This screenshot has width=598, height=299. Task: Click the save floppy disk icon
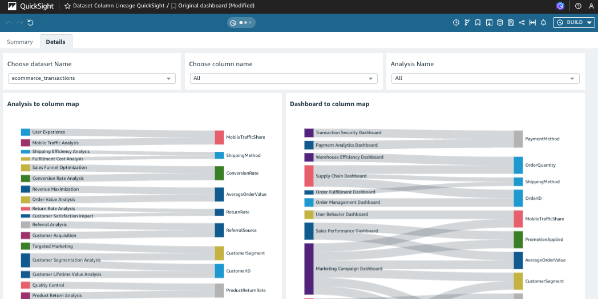coord(511,22)
